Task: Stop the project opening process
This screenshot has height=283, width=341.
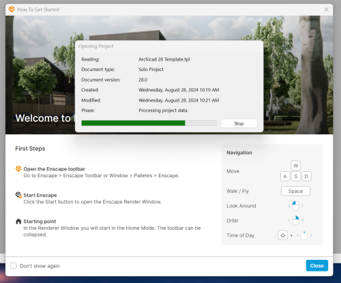Action: coord(239,123)
